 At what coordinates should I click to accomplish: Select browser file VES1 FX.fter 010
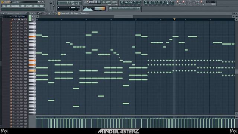(20, 46)
